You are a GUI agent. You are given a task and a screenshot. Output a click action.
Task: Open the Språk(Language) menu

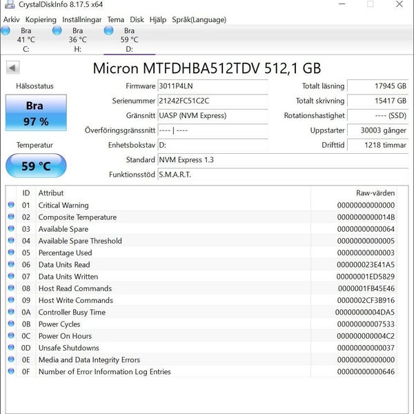pyautogui.click(x=199, y=19)
